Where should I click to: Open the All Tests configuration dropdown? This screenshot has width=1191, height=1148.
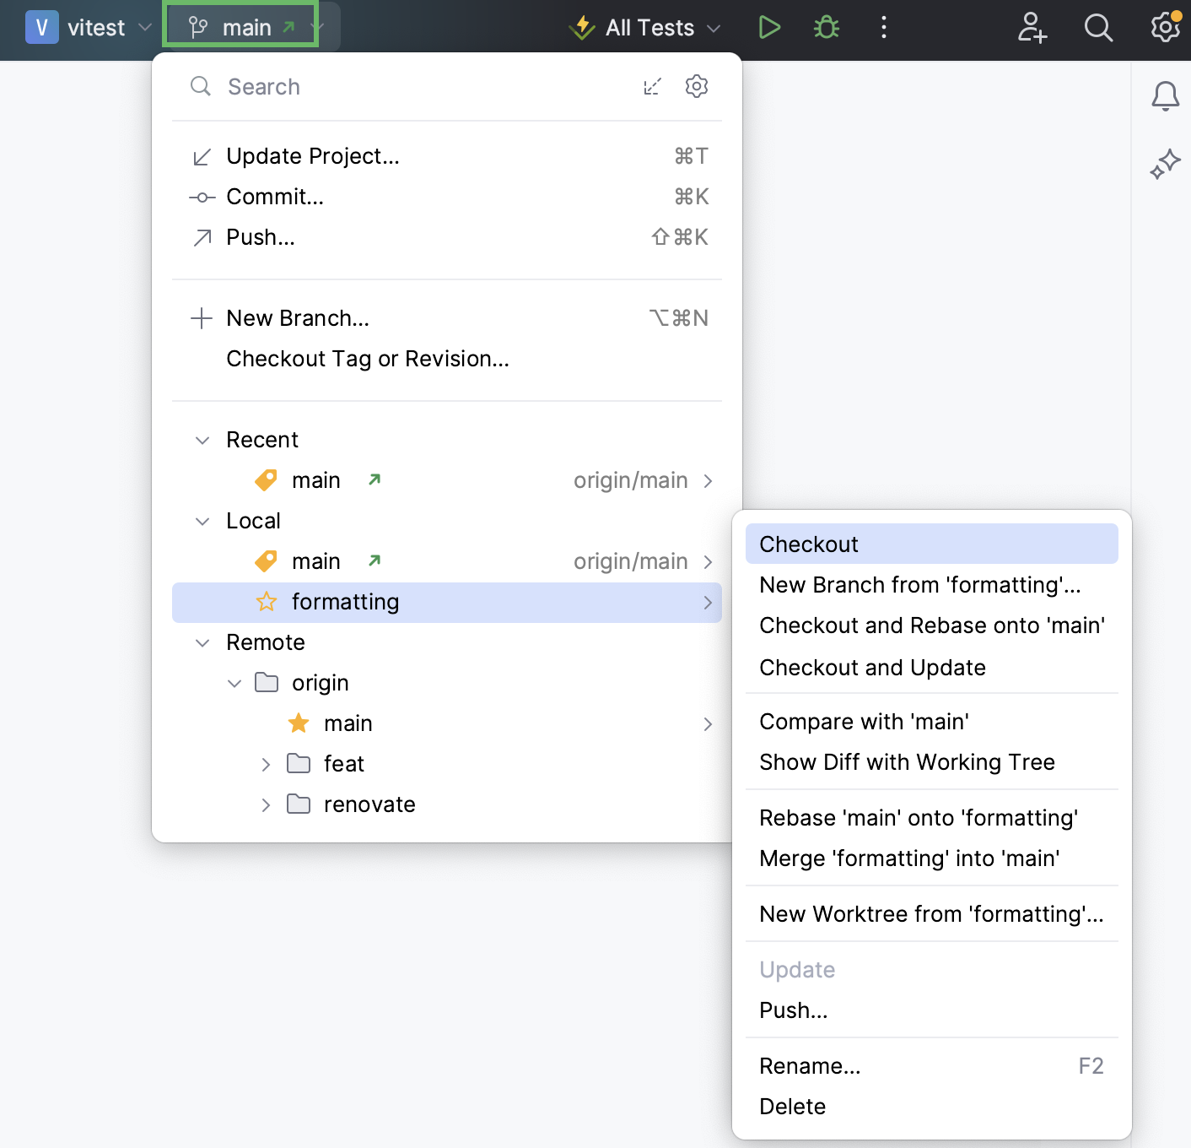(714, 27)
